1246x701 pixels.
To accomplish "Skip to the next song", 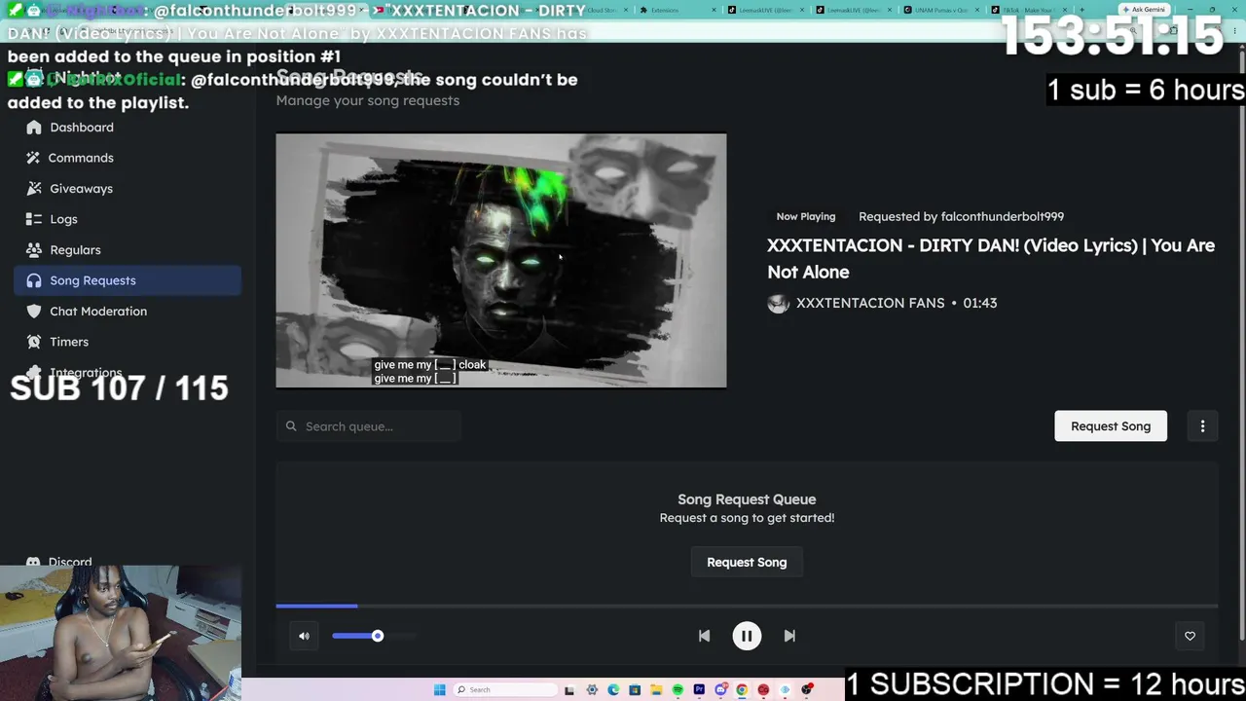I will 789,636.
